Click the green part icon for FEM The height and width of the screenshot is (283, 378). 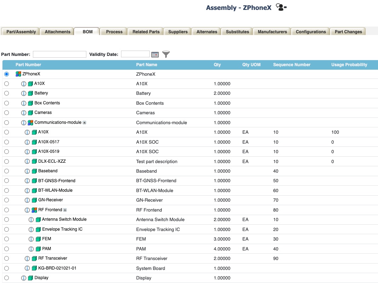pos(38,239)
